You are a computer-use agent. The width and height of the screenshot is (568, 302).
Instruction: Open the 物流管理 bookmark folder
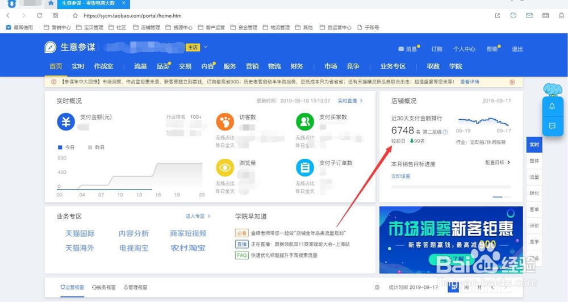[276, 27]
